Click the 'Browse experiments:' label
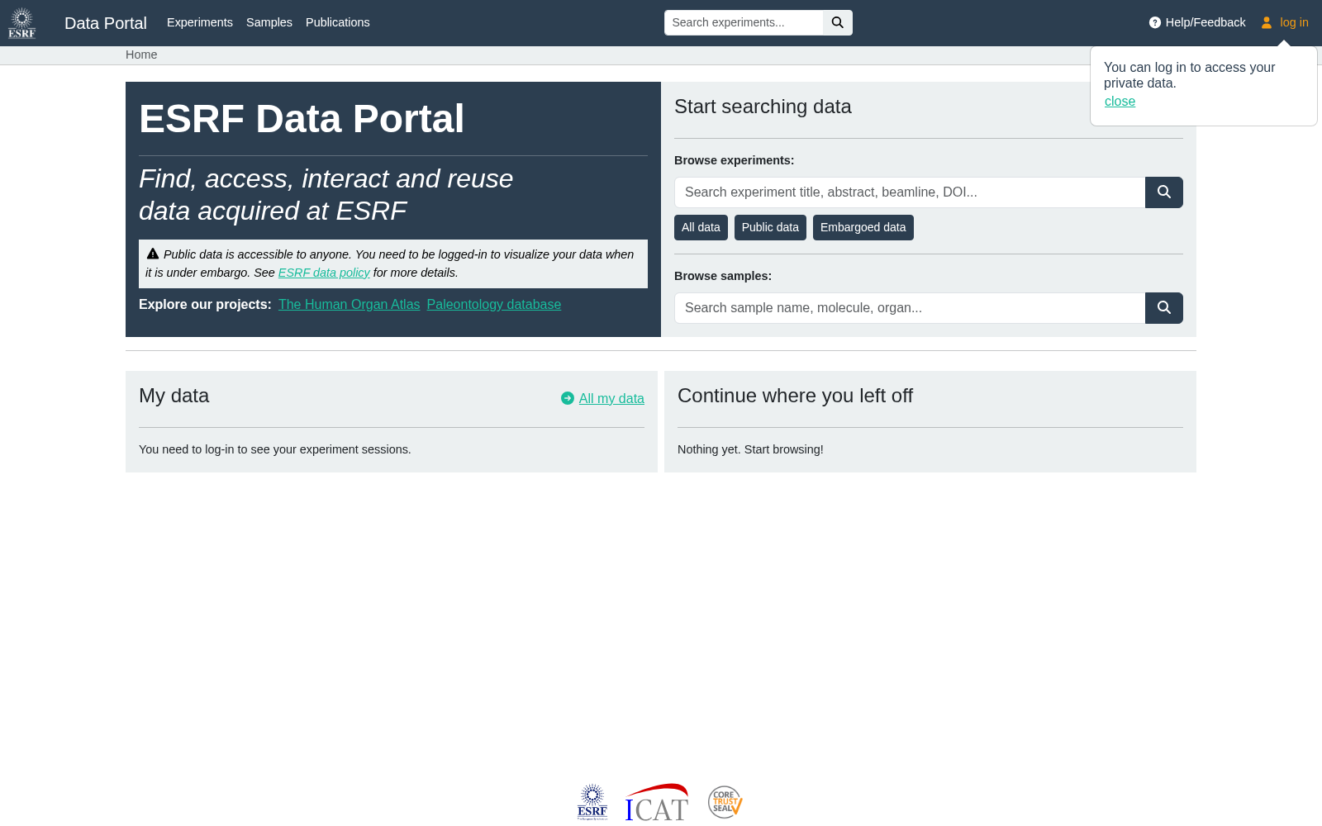The image size is (1322, 826). tap(734, 160)
